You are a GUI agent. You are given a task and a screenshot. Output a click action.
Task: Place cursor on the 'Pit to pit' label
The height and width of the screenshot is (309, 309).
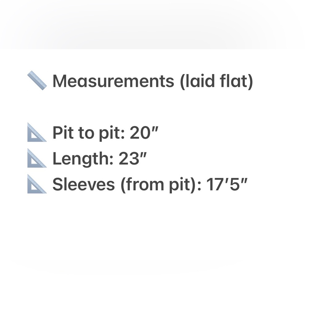coord(87,133)
